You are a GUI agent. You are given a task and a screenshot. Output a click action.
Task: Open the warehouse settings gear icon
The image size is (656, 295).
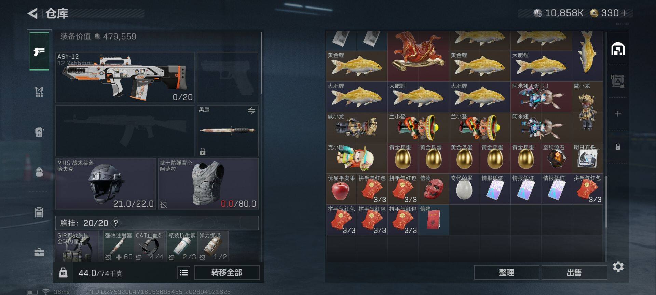click(x=618, y=267)
